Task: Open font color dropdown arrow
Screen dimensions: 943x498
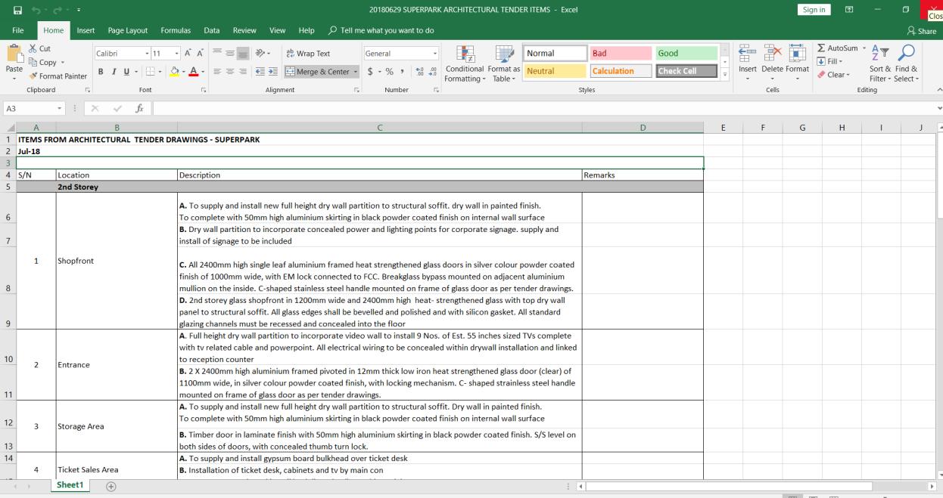Action: (x=202, y=72)
